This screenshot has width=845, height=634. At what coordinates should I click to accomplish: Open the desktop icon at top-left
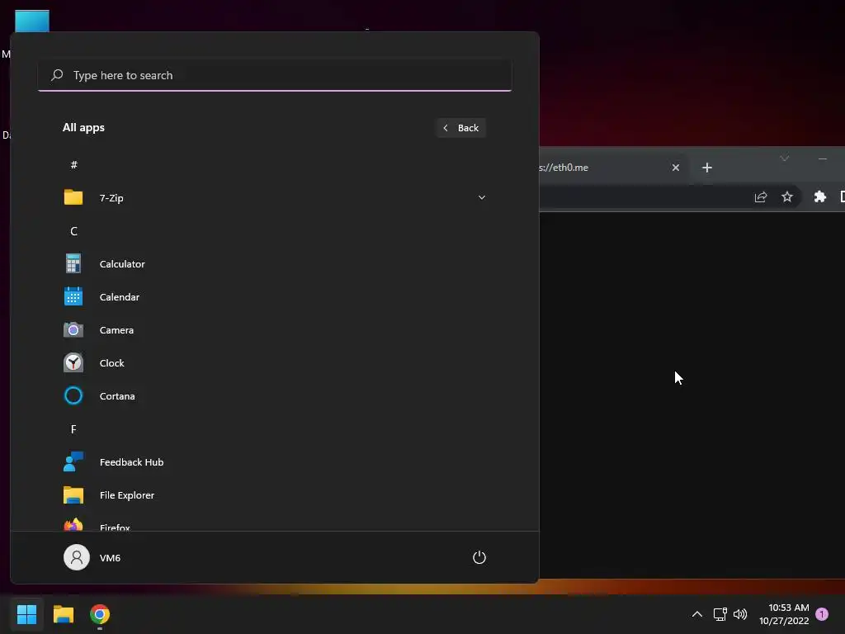point(32,21)
